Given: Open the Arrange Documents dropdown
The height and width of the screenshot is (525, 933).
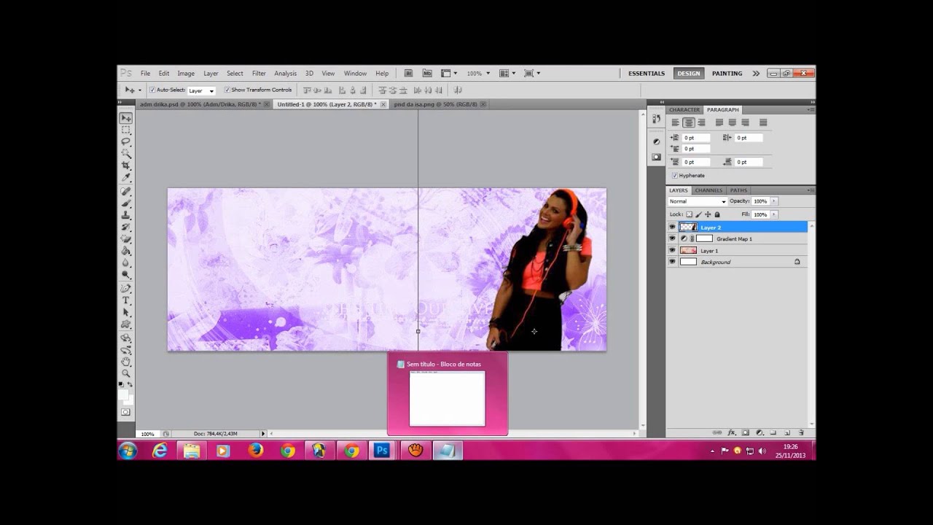Looking at the screenshot, I should point(507,73).
